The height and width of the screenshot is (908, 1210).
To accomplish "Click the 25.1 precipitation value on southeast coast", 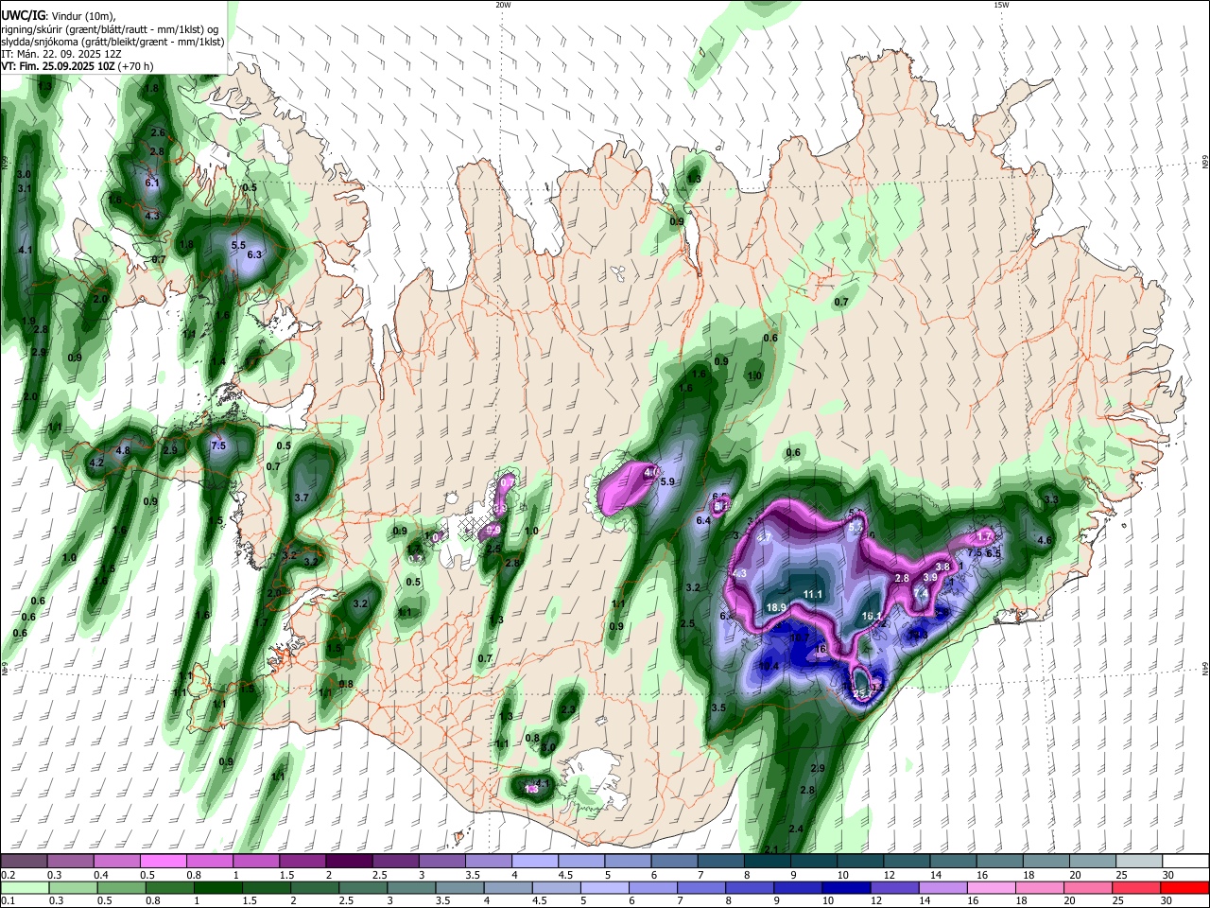I will [862, 693].
